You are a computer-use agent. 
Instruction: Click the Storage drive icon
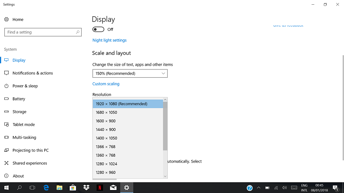point(6,112)
